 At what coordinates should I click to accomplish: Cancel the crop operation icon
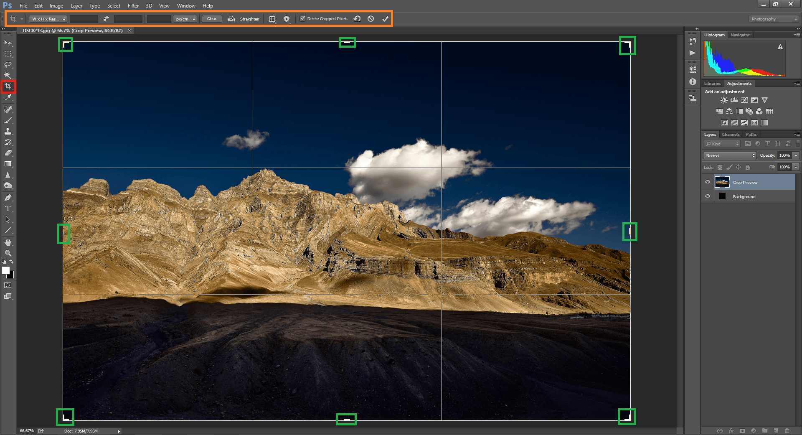coord(371,19)
